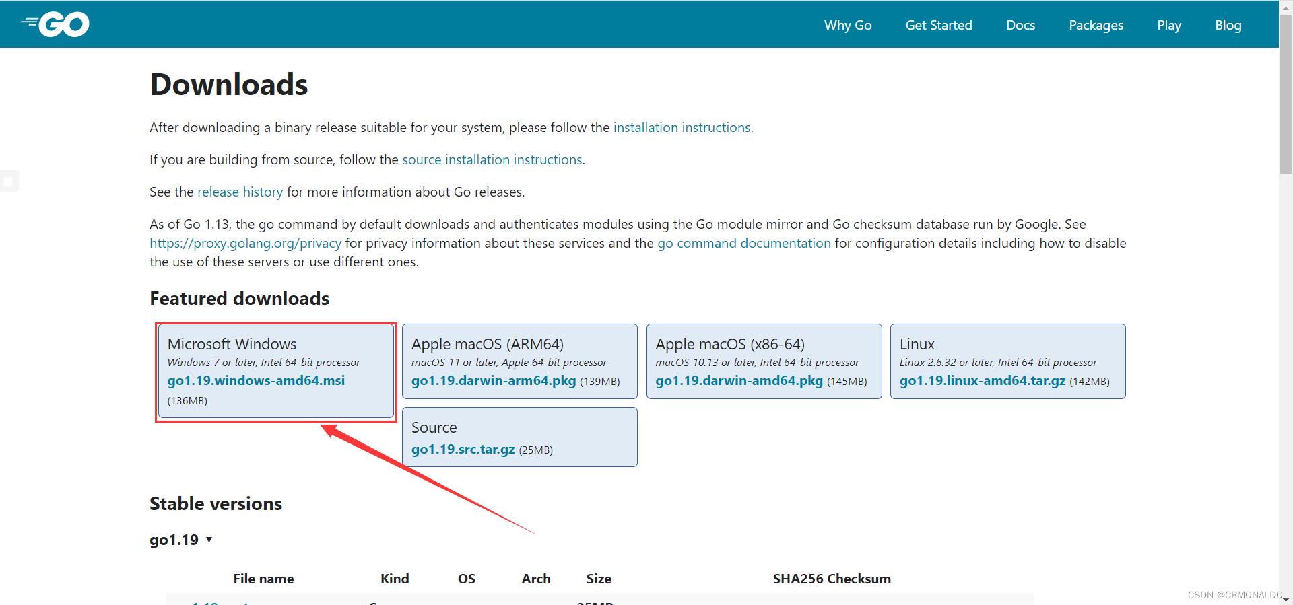Open the release history link

pos(240,192)
